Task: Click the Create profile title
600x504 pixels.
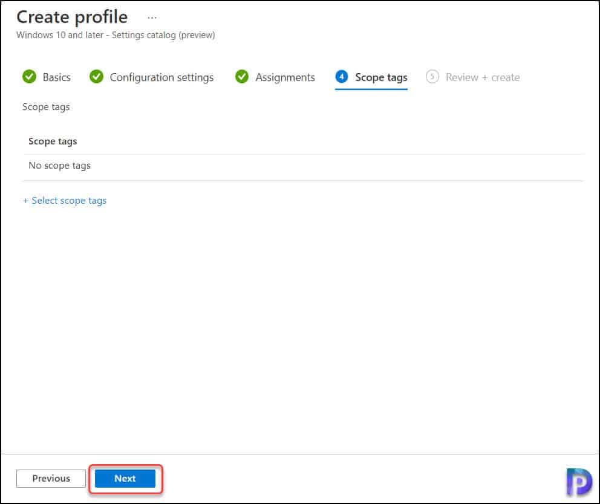Action: pos(71,17)
